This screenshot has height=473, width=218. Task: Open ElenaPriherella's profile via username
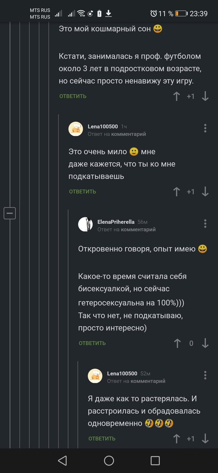116,222
